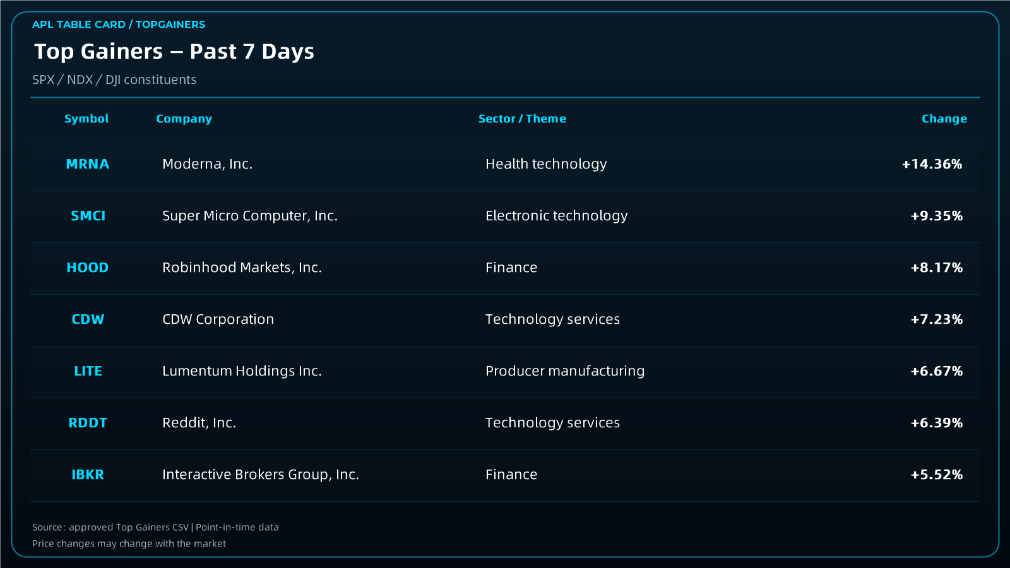Click the +6.67% change value
Viewport: 1010px width, 568px height.
936,371
